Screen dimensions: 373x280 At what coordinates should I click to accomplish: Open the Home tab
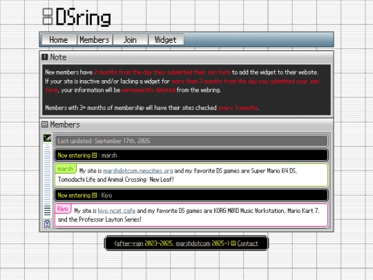[59, 39]
